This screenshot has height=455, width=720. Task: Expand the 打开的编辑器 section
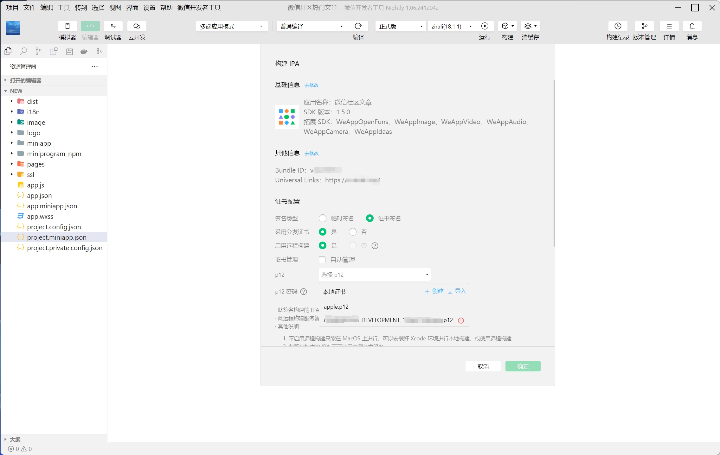coord(54,80)
